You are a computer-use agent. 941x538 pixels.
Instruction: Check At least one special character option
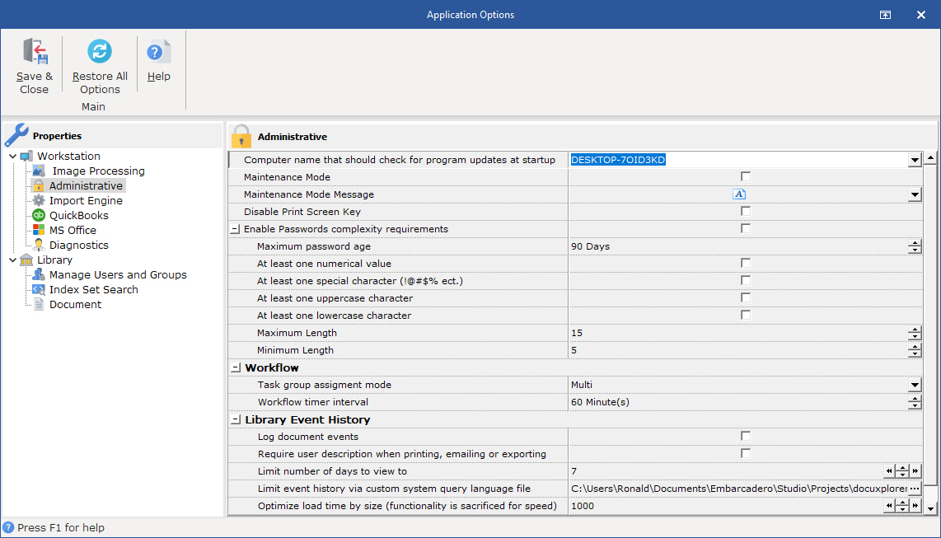(x=746, y=280)
